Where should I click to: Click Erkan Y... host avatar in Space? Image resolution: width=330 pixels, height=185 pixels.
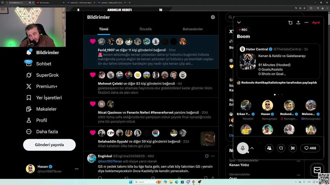coord(246,105)
